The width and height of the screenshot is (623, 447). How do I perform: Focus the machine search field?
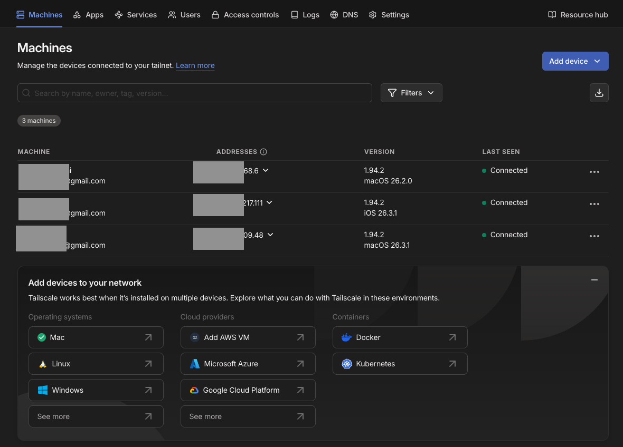[195, 93]
